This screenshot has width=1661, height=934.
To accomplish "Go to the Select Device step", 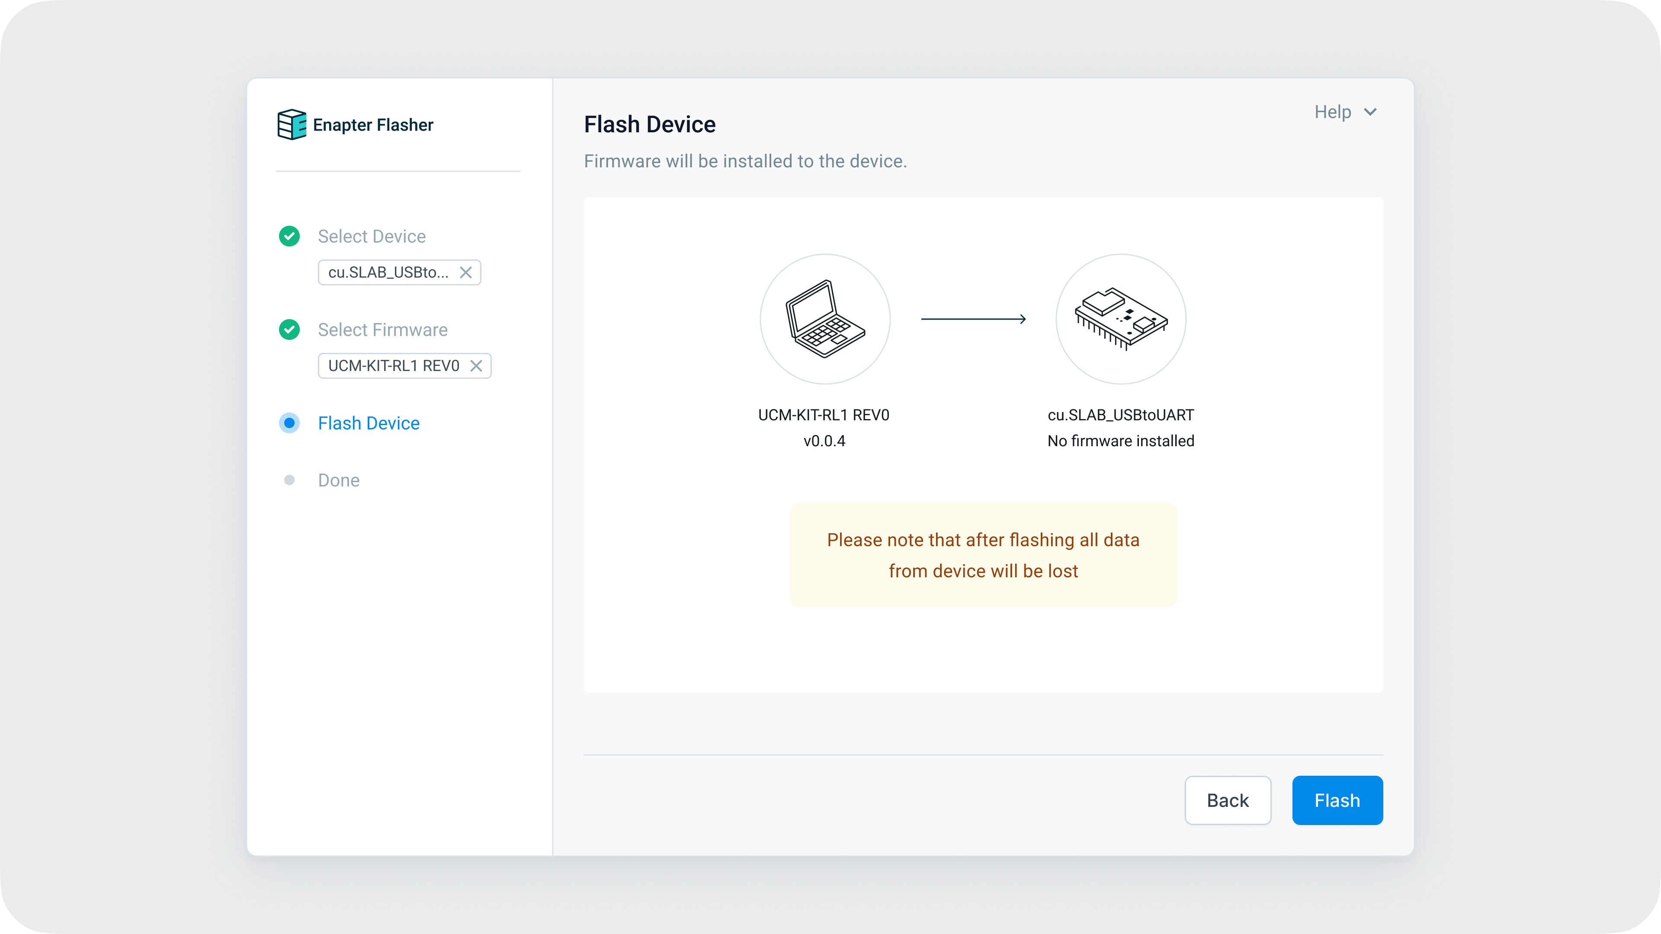I will [372, 236].
